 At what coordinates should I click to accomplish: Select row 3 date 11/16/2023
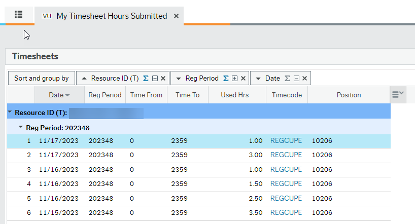coord(59,170)
